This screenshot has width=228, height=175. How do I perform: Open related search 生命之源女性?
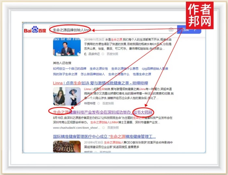pos(99,69)
